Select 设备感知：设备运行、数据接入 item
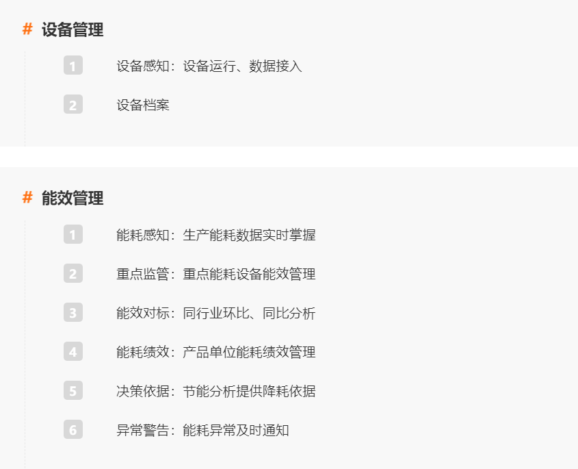The image size is (578, 469). click(x=209, y=66)
